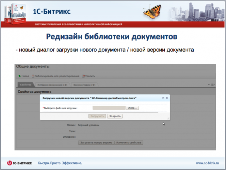
Task: Click the 'Быстро. Просто. Эффективно.' slogan
Action: [x=60, y=163]
